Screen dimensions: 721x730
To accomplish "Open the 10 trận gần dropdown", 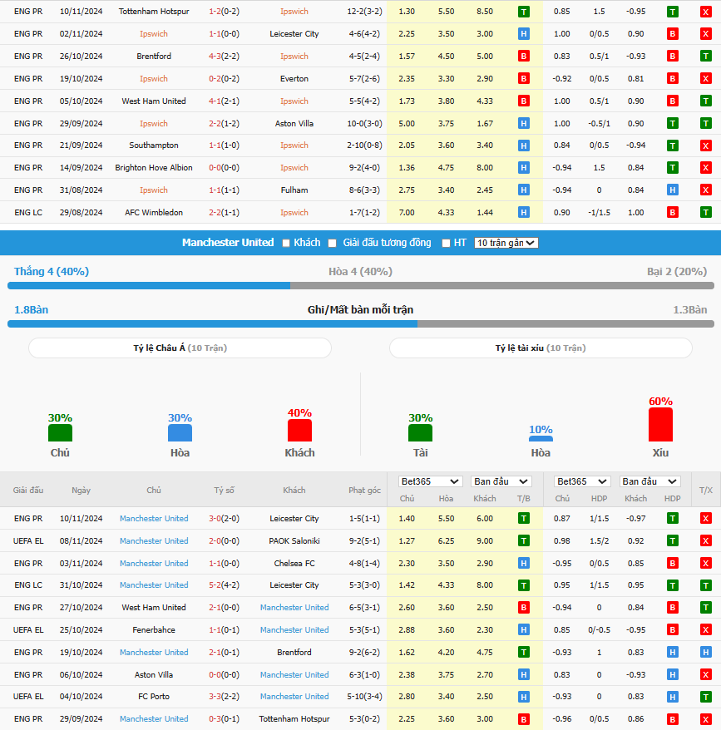I will (506, 243).
